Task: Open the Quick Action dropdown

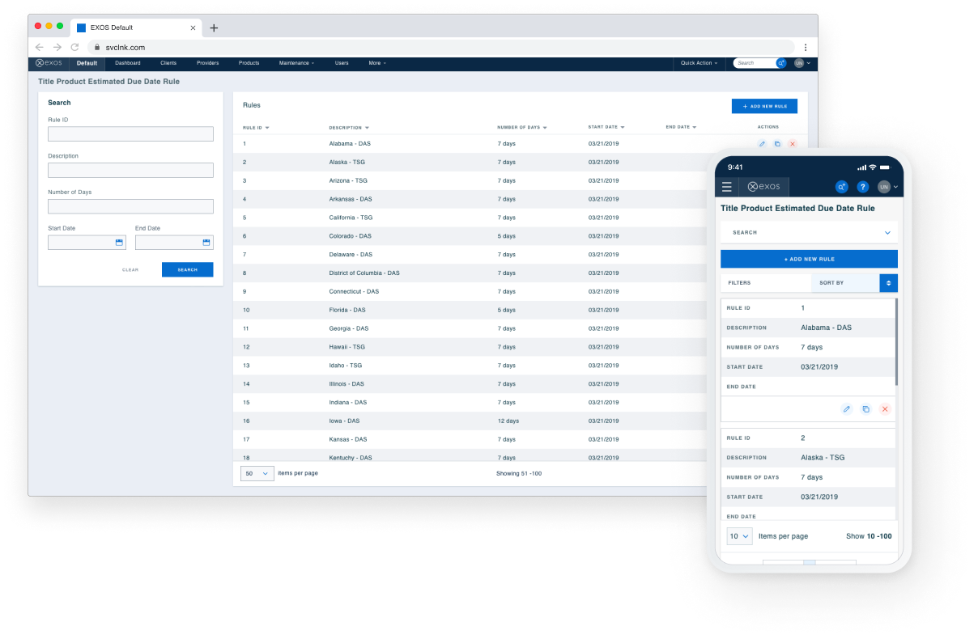Action: point(699,63)
